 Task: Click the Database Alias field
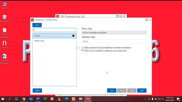click(114, 41)
